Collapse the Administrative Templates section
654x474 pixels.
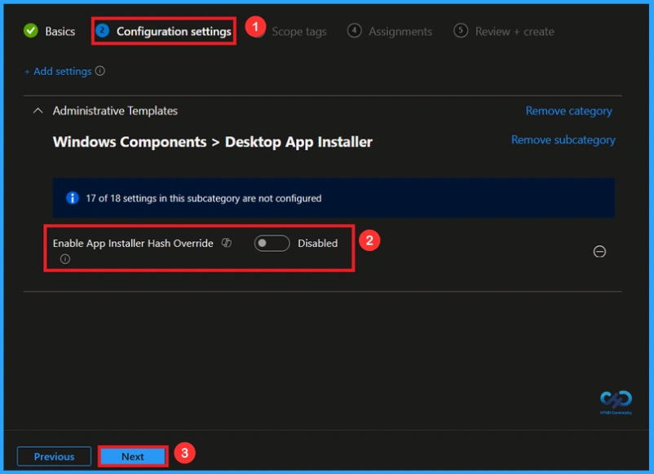coord(38,111)
